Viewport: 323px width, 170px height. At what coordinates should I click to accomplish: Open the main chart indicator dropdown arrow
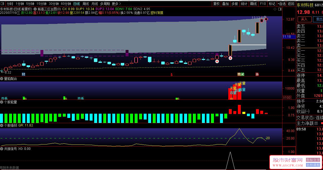(35, 9)
